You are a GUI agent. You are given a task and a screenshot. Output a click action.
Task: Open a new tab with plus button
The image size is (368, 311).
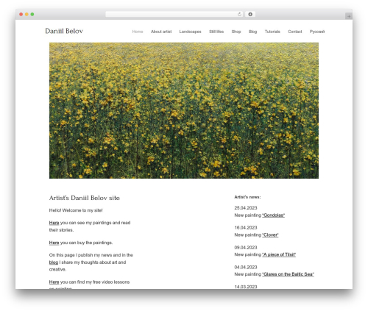coord(349,16)
